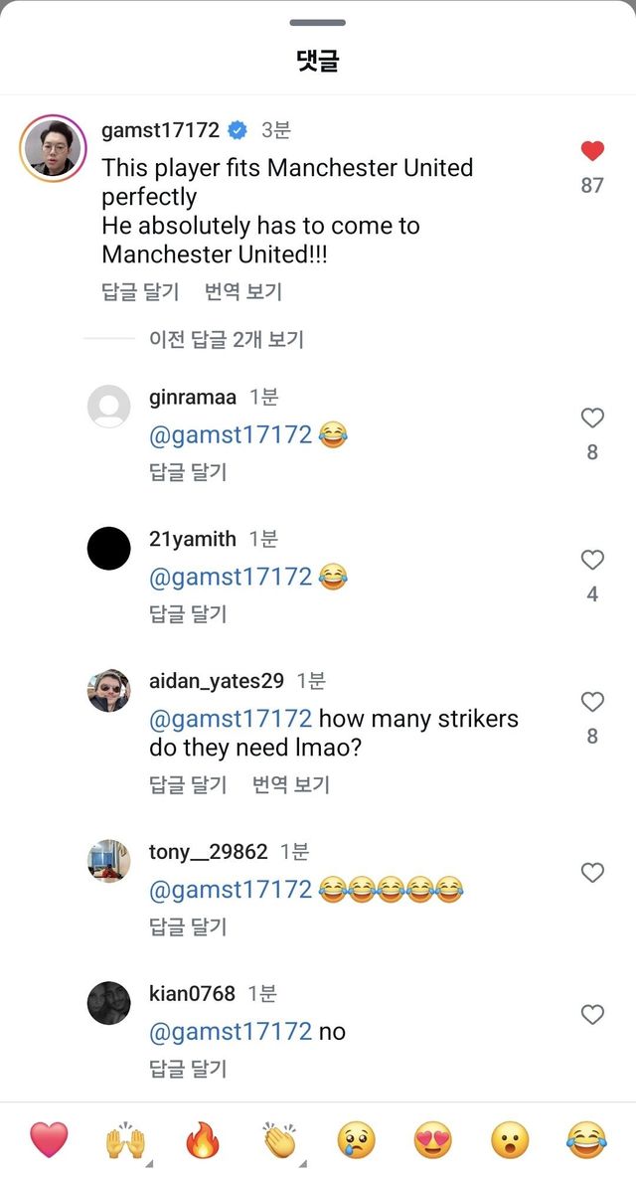The width and height of the screenshot is (636, 1177).
Task: Click the verified badge next to gamst17172
Action: (x=236, y=127)
